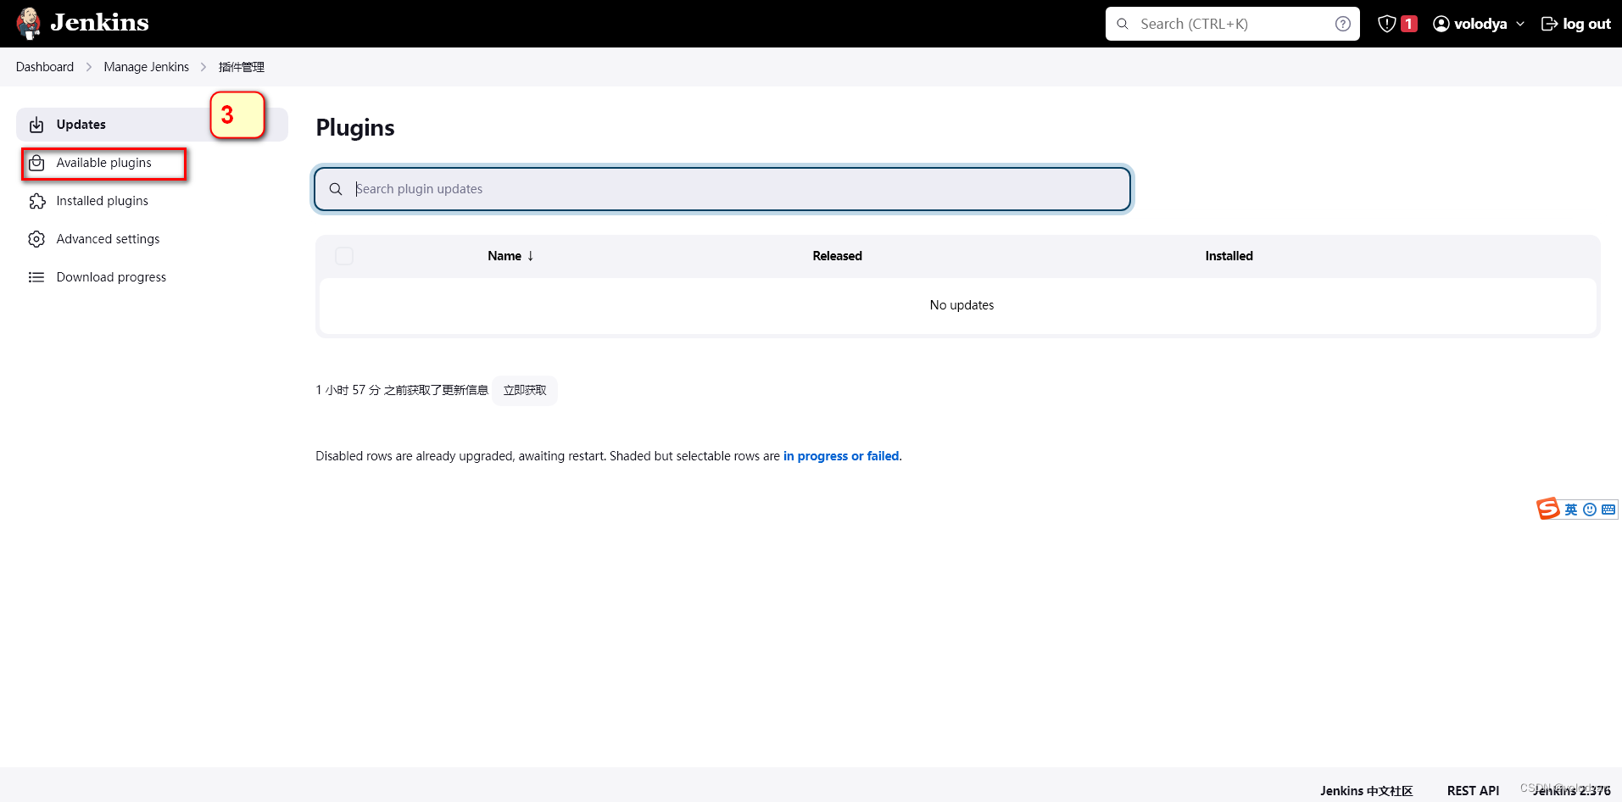
Task: Toggle the 英 language mode in IME bar
Action: 1571,510
